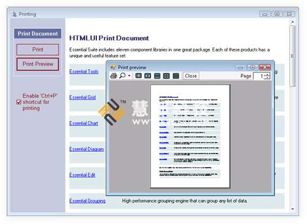Open the Essential Grid link

tap(82, 97)
